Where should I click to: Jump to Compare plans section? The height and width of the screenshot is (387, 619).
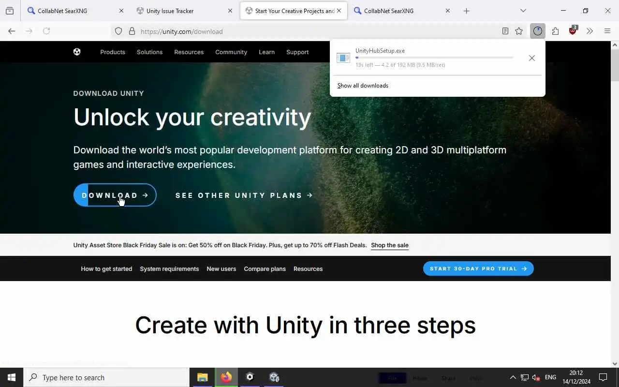coord(265,268)
